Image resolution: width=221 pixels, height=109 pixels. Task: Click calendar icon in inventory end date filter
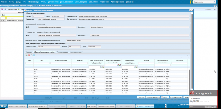pyautogui.click(x=134, y=67)
